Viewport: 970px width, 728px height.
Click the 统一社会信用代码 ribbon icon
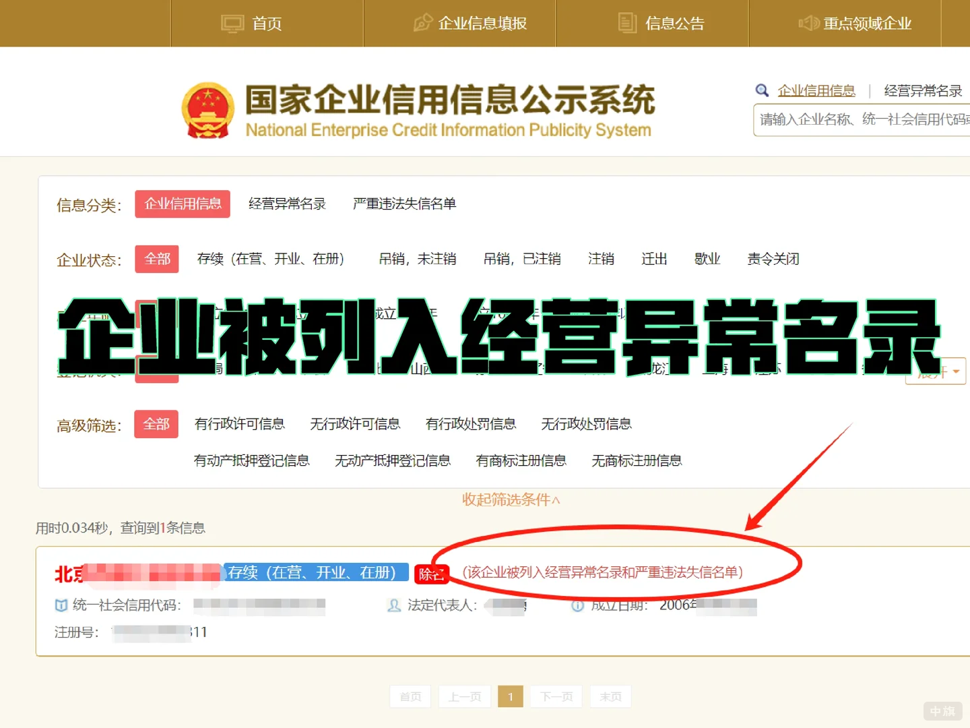pos(61,605)
